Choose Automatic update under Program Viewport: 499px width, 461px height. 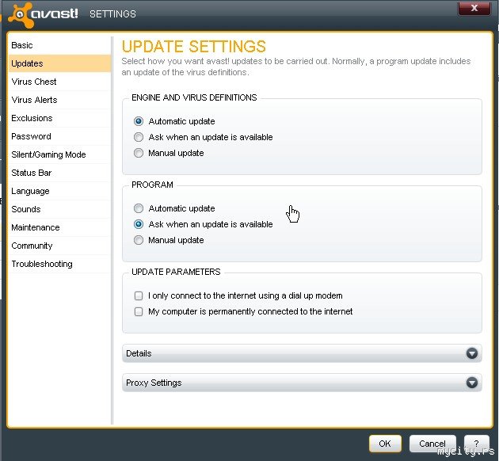tap(139, 208)
